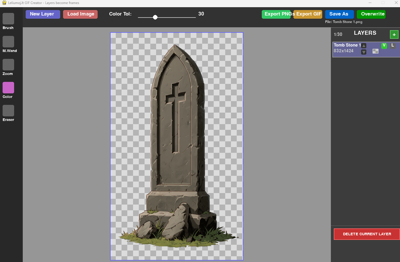Open the purple Color swatch picker
The width and height of the screenshot is (400, 262).
tap(8, 88)
